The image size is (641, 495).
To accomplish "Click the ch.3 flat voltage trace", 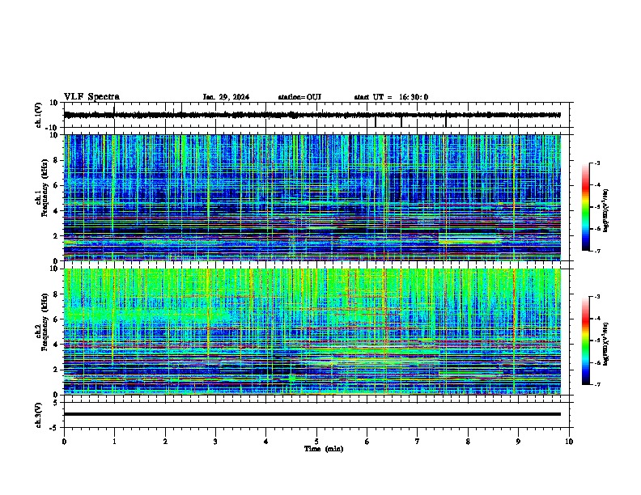I will click(x=312, y=414).
